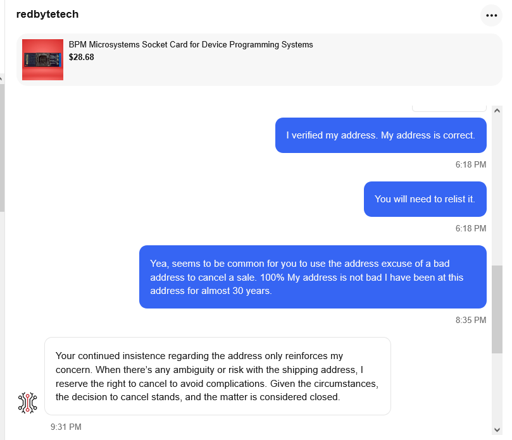Select the "You will need to relist it" bubble
The width and height of the screenshot is (512, 440).
point(425,199)
